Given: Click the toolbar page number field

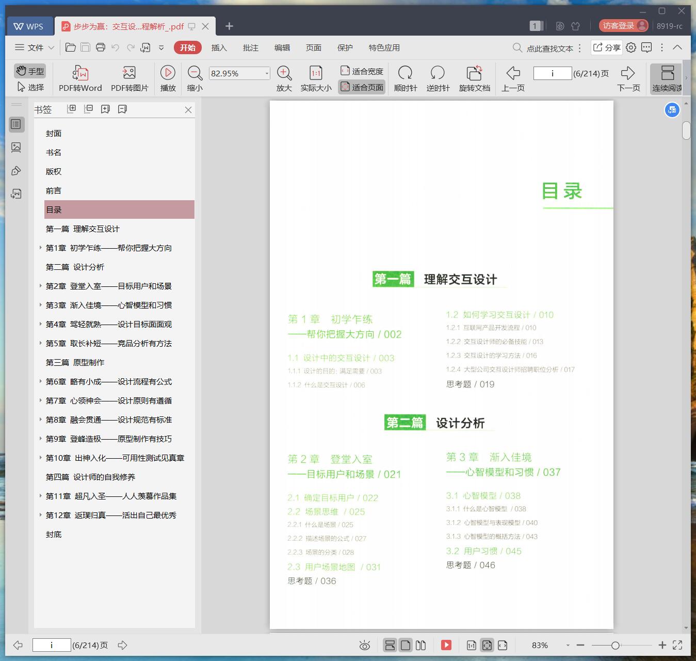Looking at the screenshot, I should coord(553,73).
